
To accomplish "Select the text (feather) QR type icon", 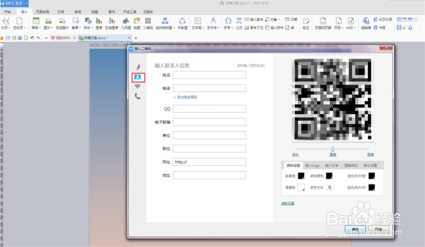I will point(138,67).
